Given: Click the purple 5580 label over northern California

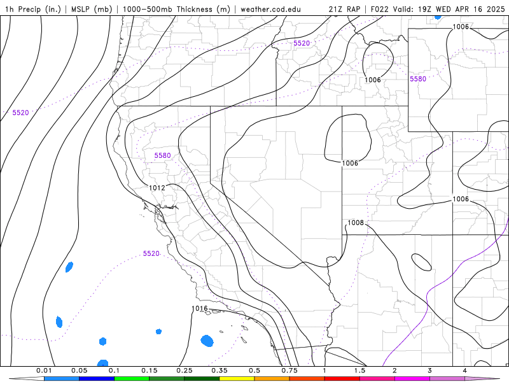Looking at the screenshot, I should [x=163, y=155].
